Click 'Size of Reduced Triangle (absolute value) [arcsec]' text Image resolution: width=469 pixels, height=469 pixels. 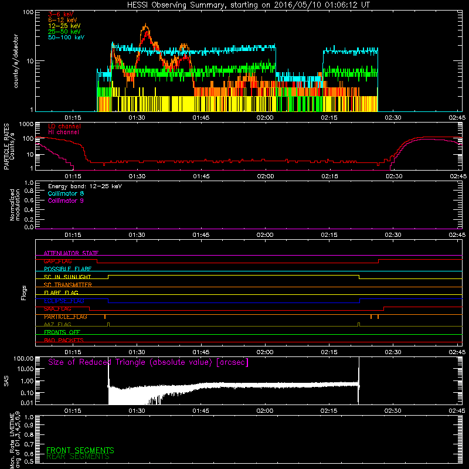click(x=148, y=362)
